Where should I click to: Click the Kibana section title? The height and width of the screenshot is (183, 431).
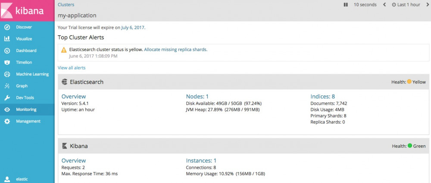(79, 146)
